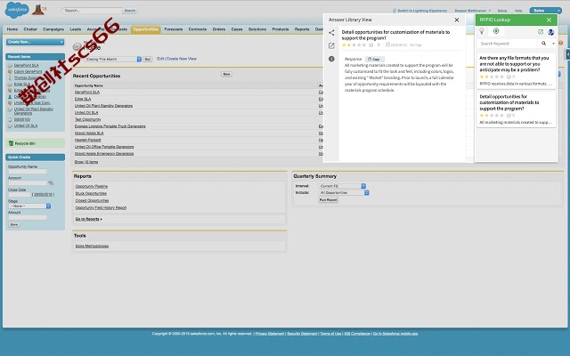Open the Include dropdown in Quarterly Summary

[x=344, y=193]
